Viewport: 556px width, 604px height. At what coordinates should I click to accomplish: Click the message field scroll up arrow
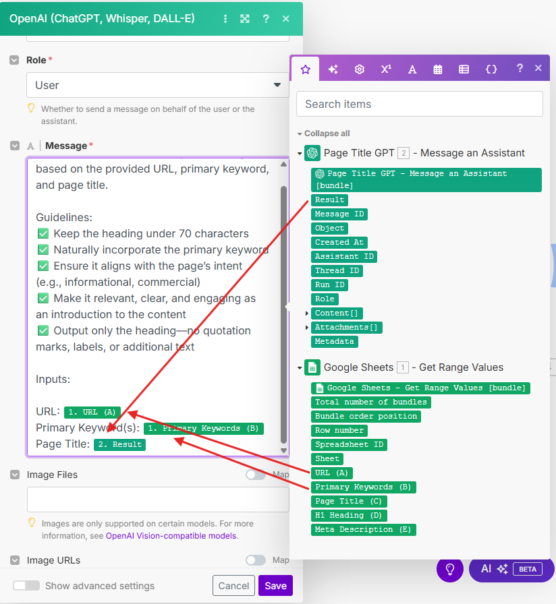(x=284, y=164)
